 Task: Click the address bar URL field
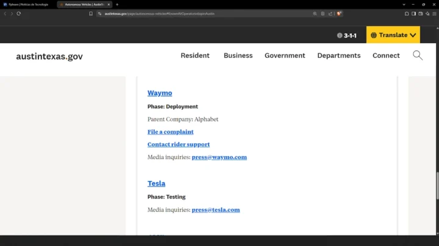click(x=201, y=13)
